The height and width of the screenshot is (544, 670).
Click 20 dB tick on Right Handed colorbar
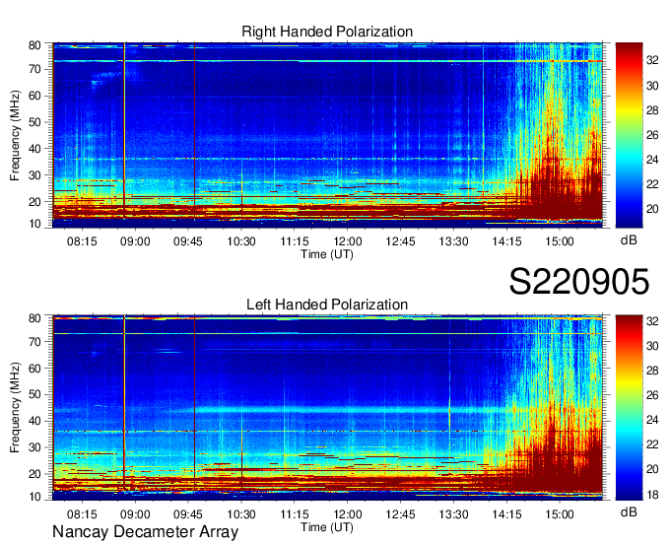point(652,209)
